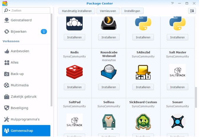199x137 pixels.
Task: Click SynoCommunity publisher under Redis
Action: [74, 56]
